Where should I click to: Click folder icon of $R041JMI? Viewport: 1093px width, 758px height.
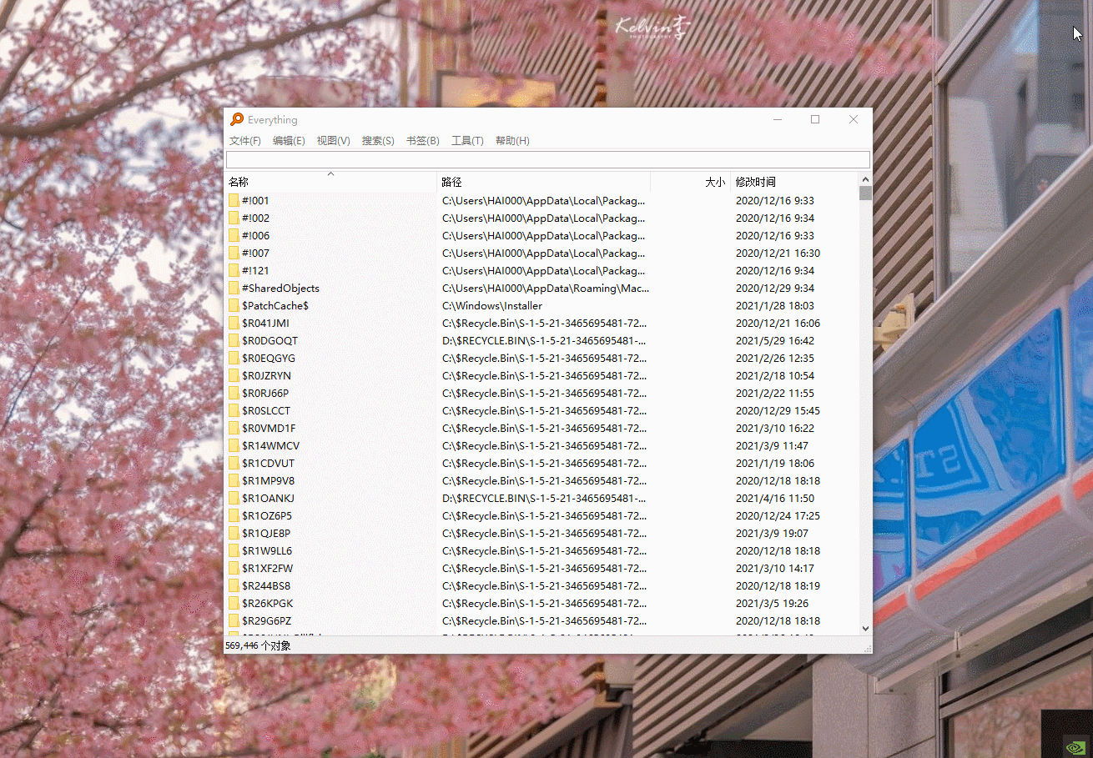tap(234, 323)
